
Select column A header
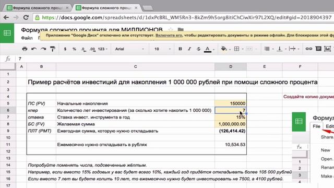21,66
